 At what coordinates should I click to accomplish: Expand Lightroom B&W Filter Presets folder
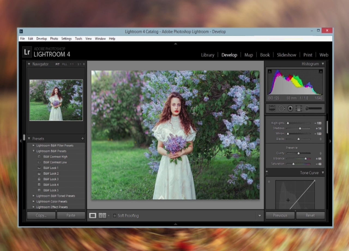(34, 145)
